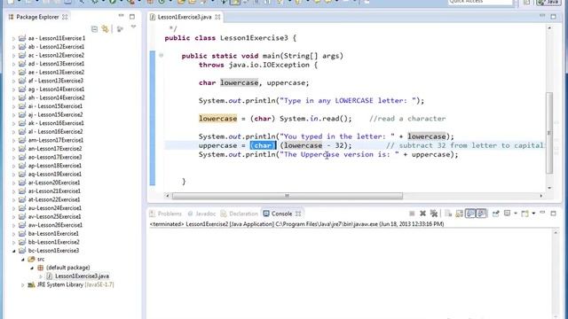Select aw-Lesson26Exercise1 in tree
The image size is (568, 319).
[x=55, y=225]
